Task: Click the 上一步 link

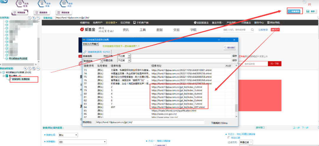Action: [x=296, y=127]
